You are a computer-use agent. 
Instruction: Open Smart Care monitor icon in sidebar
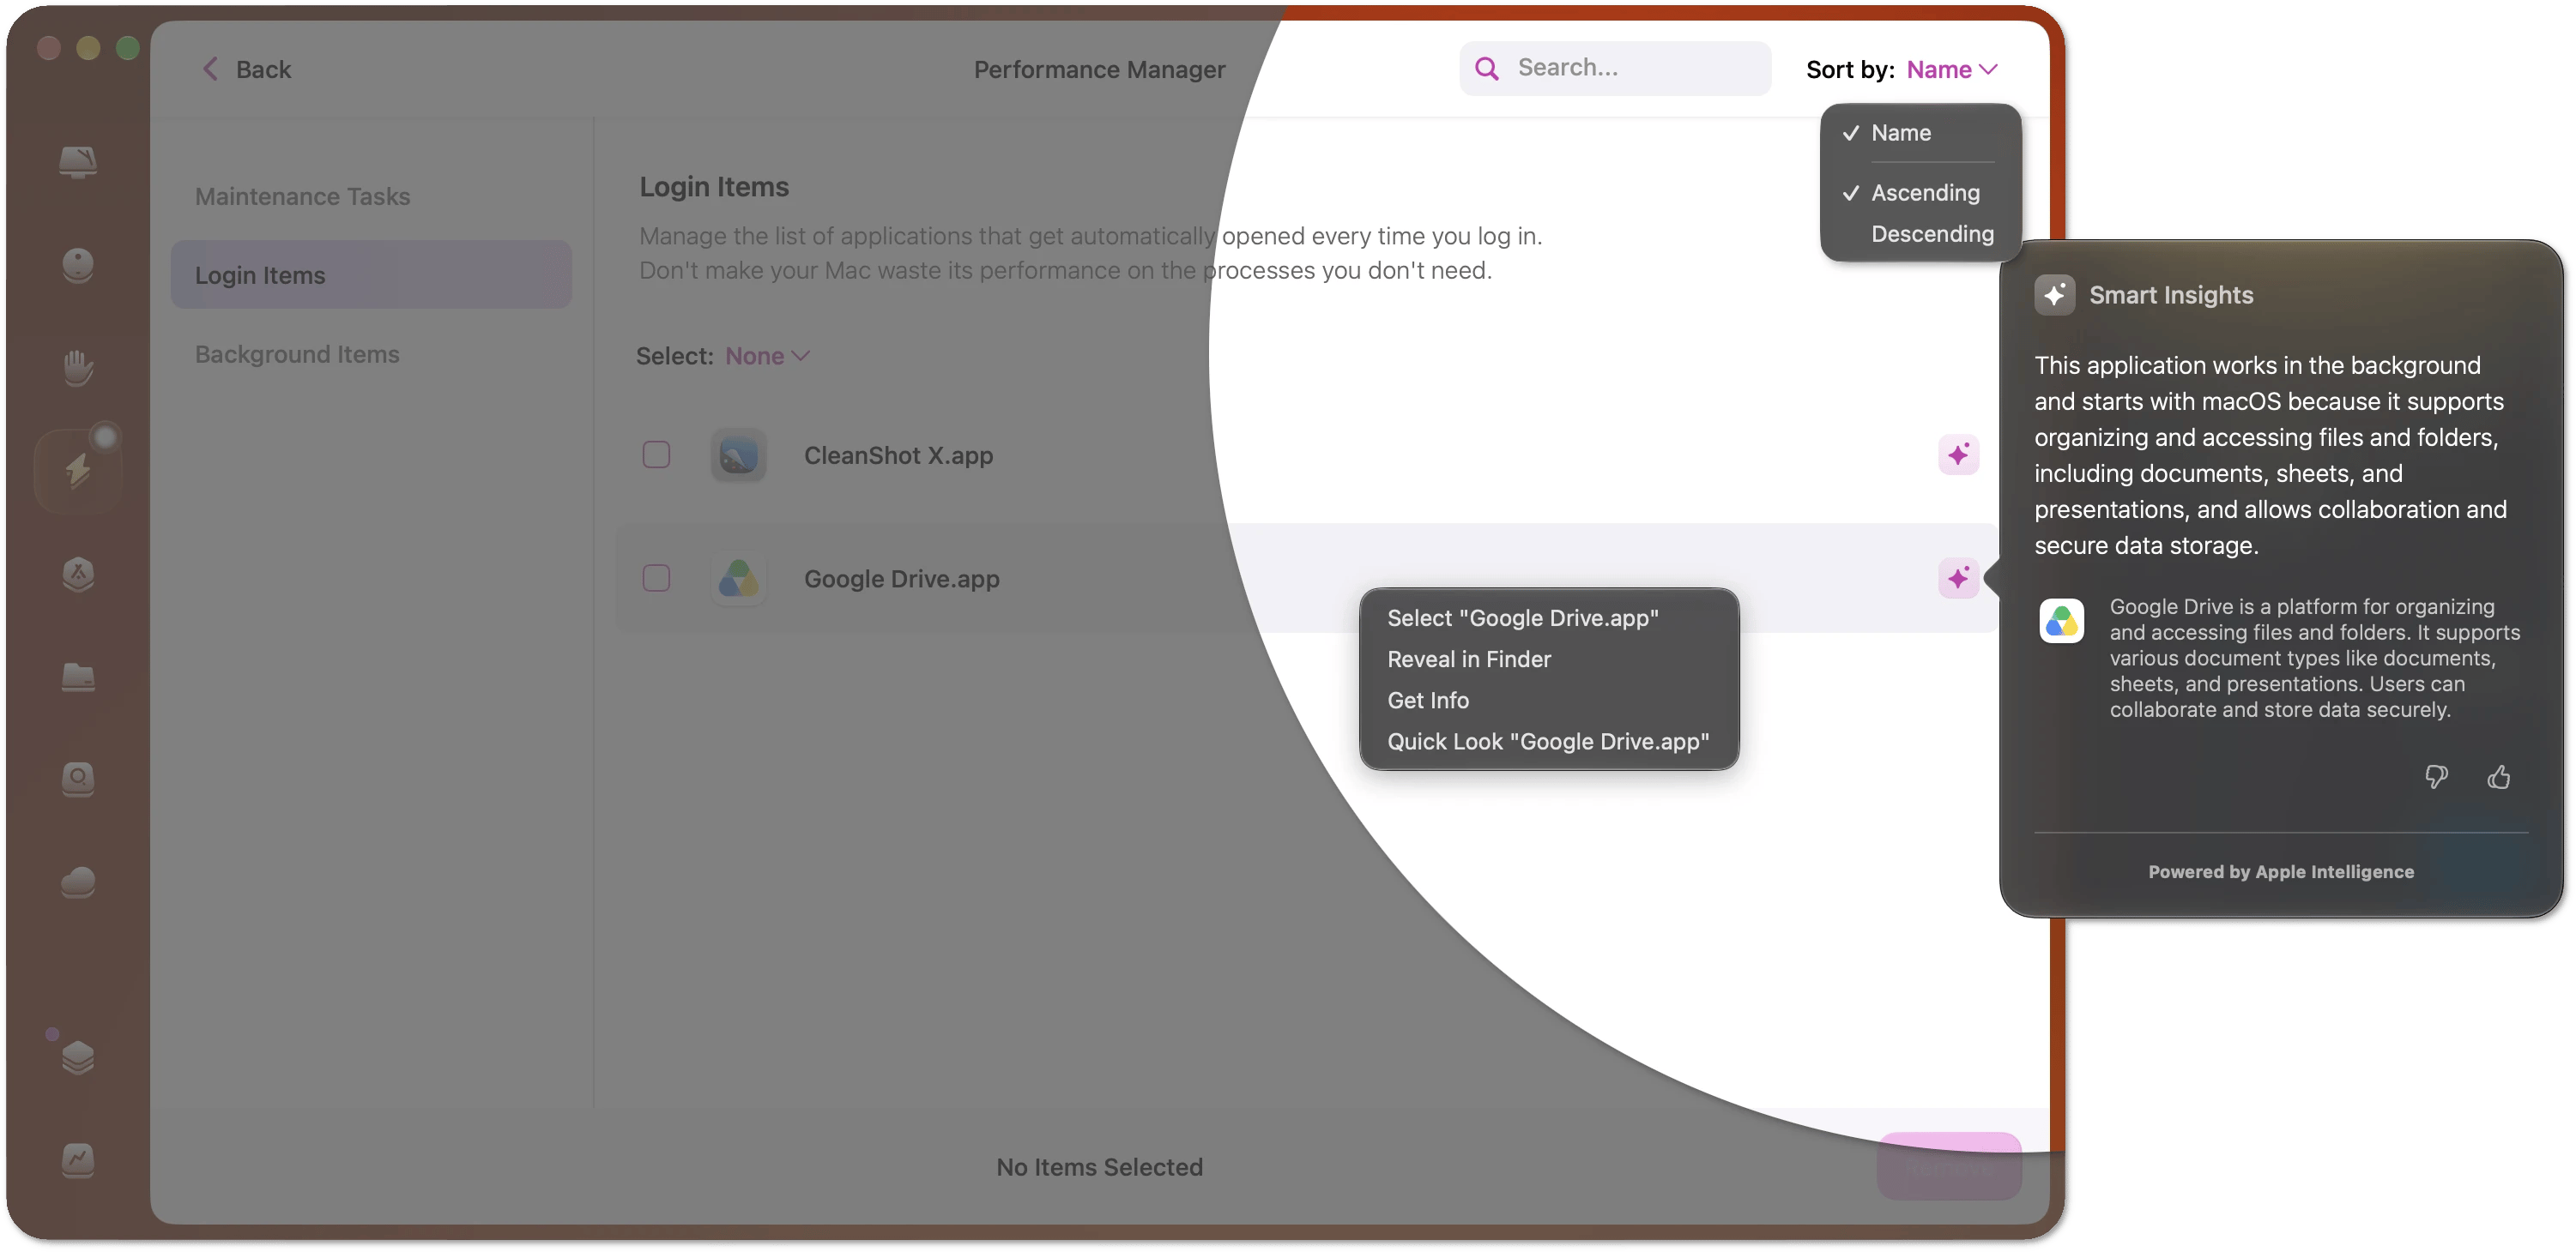[78, 161]
